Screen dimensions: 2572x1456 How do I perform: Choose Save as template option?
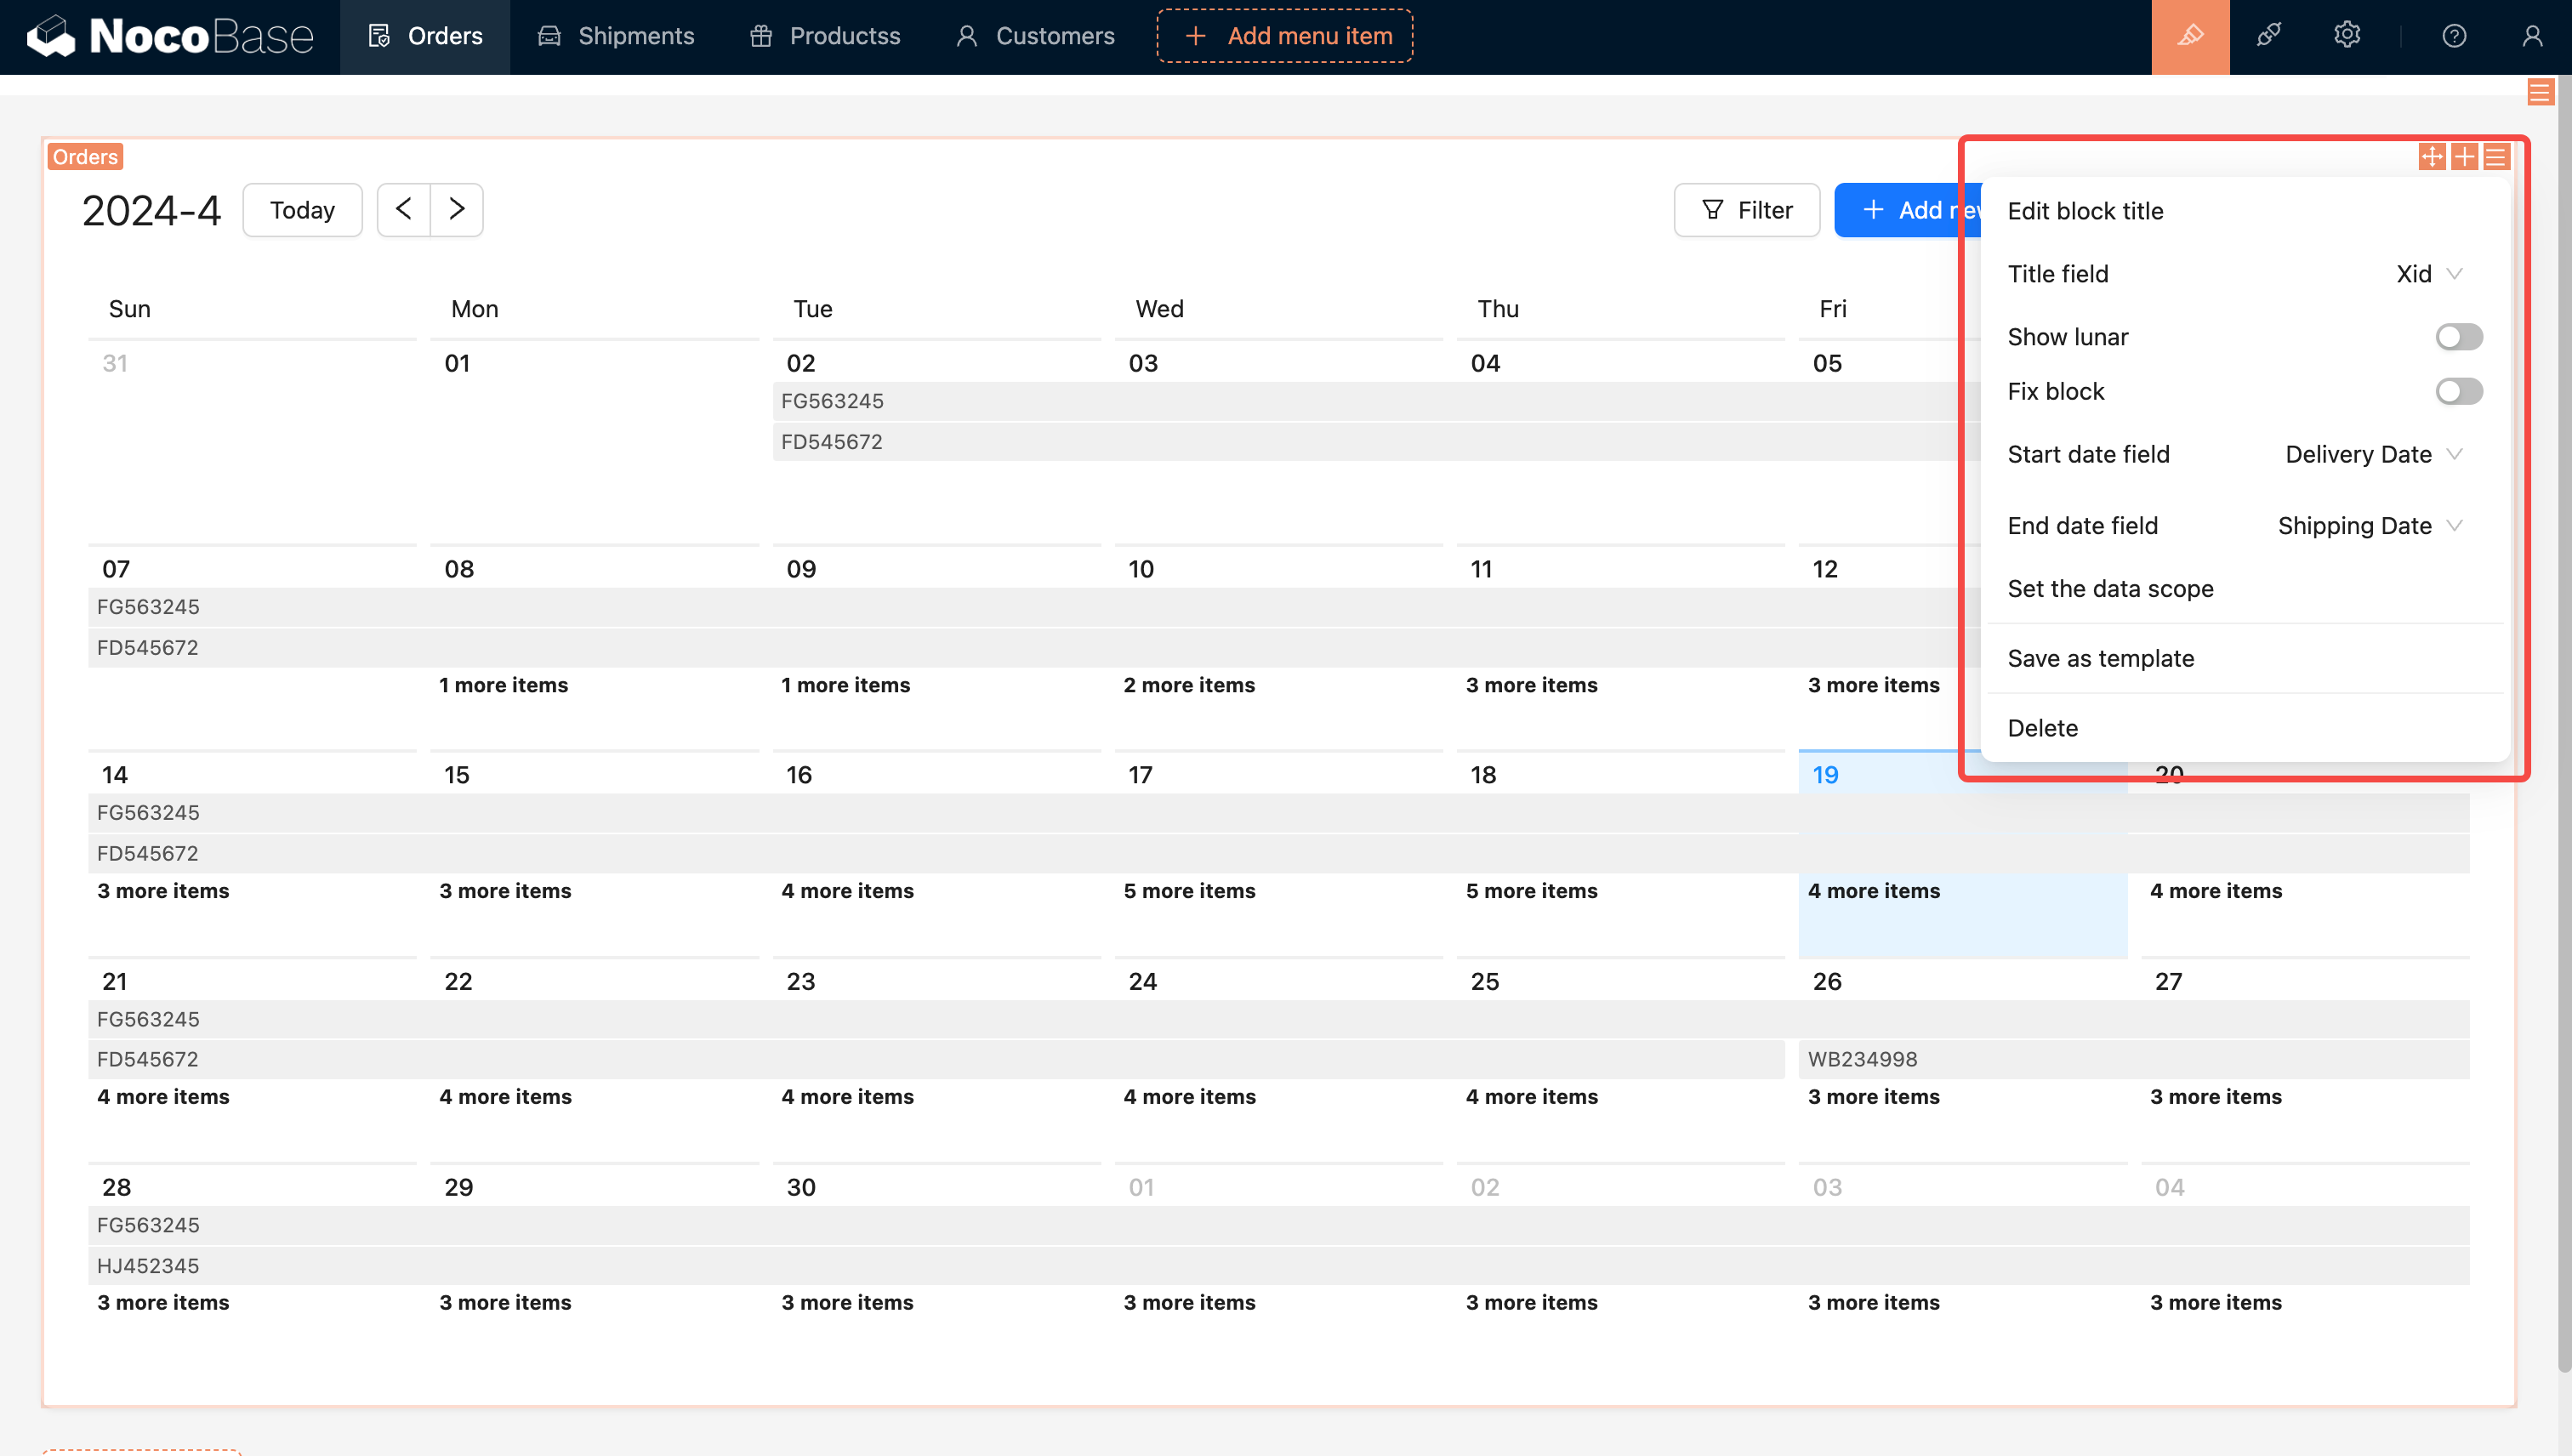2100,658
